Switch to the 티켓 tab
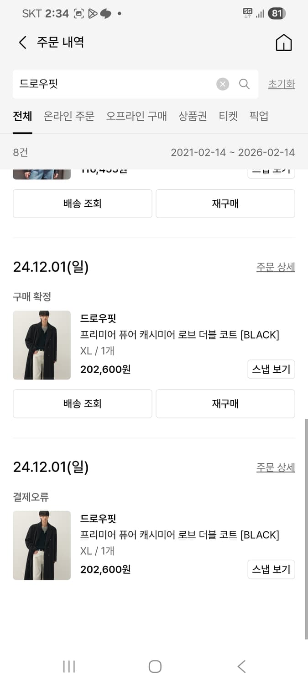Screen dimensions: 308x686 pos(228,116)
